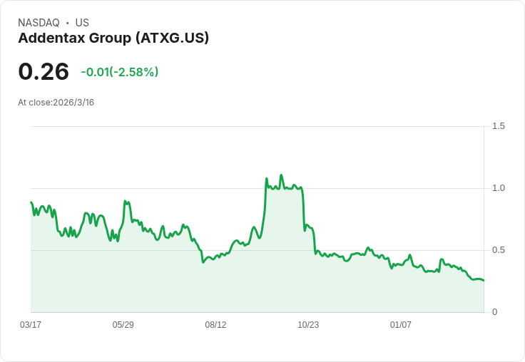Click the green -0.01(-2.58%) change value
The height and width of the screenshot is (362, 525).
tap(120, 72)
